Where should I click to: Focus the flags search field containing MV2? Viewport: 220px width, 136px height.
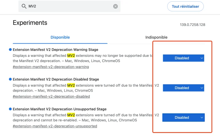coord(70,6)
